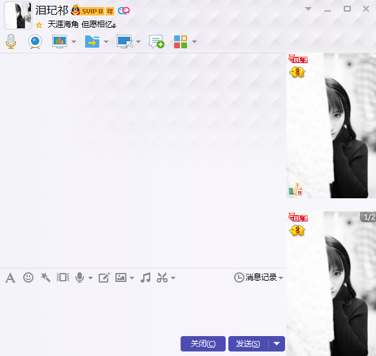Open the emoji smiley picker
The height and width of the screenshot is (356, 376).
pos(28,277)
